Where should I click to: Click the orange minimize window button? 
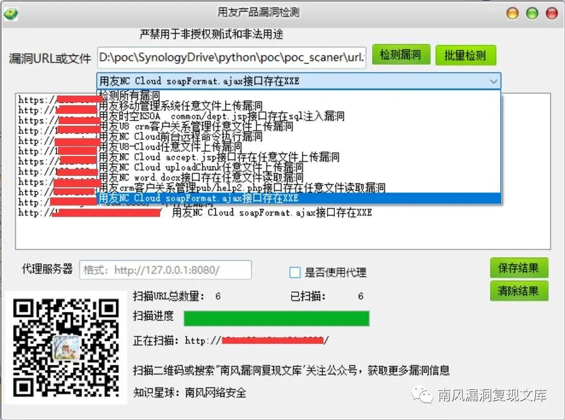513,13
